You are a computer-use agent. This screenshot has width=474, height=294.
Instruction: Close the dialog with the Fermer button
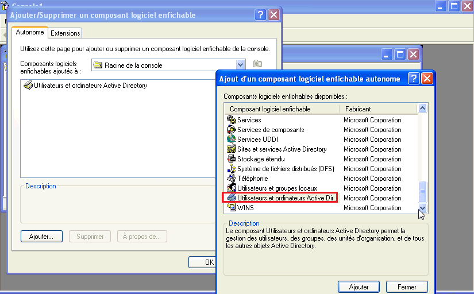407,287
